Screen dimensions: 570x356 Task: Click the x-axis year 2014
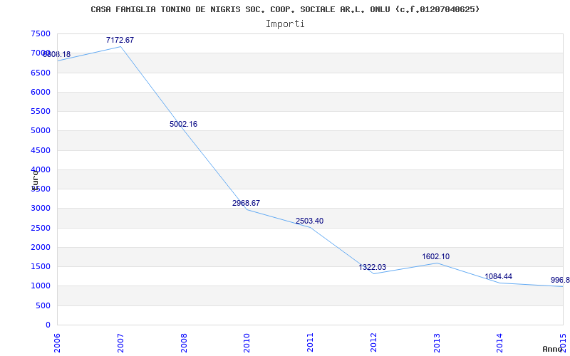pyautogui.click(x=499, y=343)
